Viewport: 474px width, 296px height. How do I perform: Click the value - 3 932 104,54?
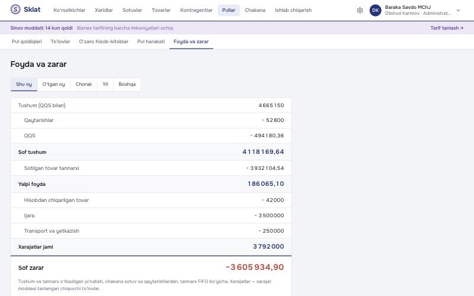[x=265, y=168]
